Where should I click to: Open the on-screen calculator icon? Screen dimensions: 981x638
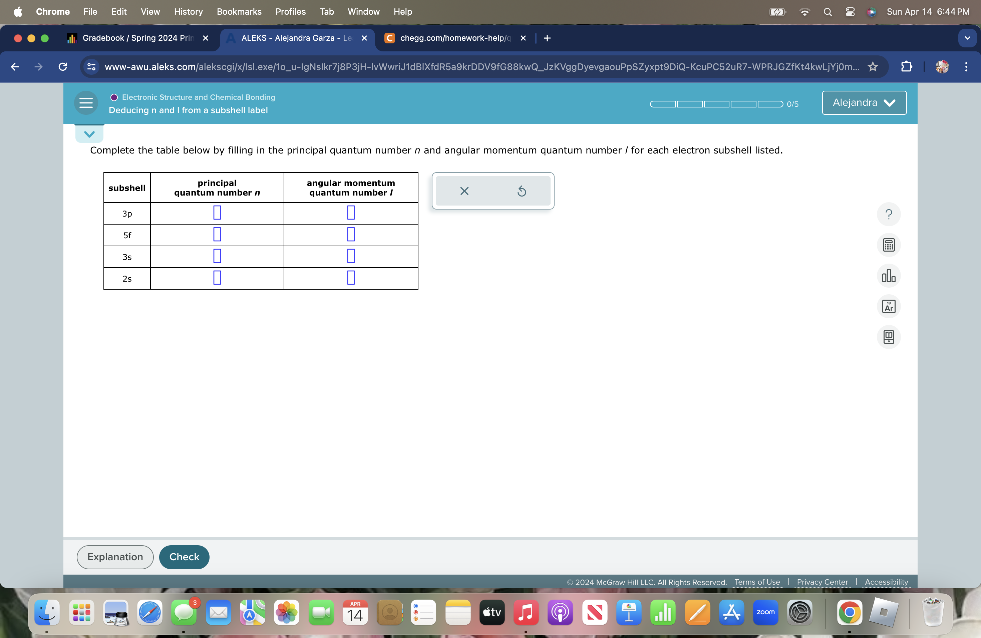click(x=889, y=245)
